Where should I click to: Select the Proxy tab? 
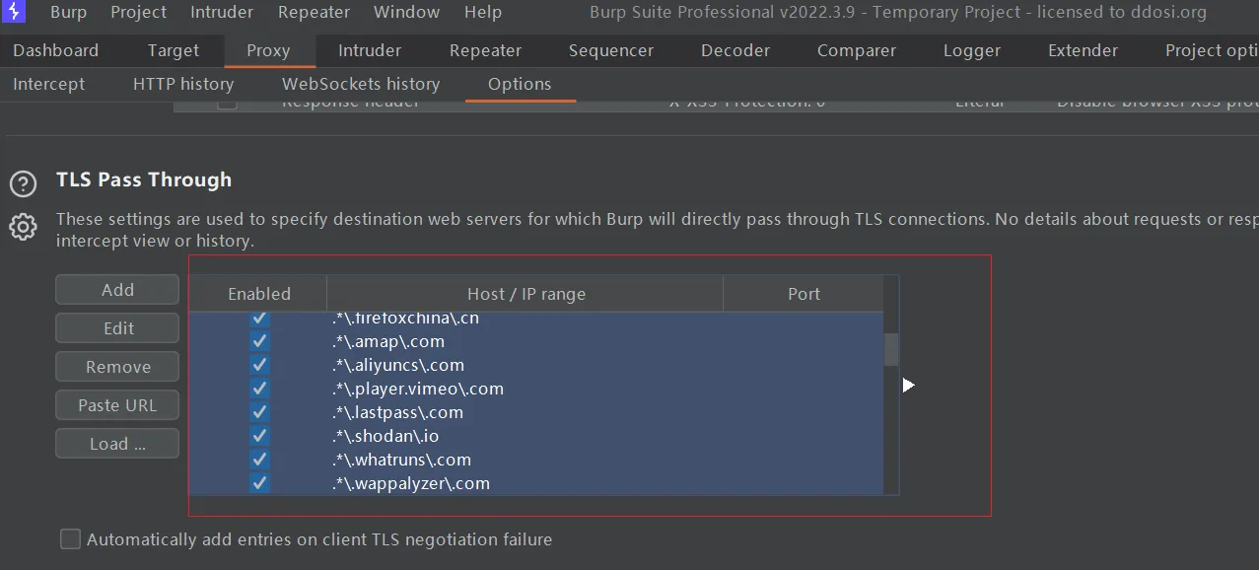tap(268, 50)
